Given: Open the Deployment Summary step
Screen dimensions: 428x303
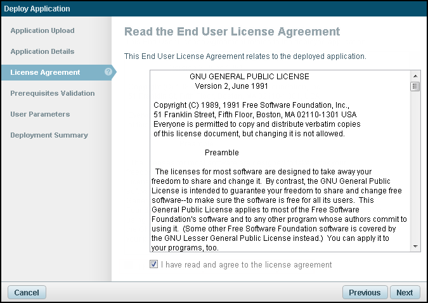Looking at the screenshot, I should pyautogui.click(x=49, y=135).
